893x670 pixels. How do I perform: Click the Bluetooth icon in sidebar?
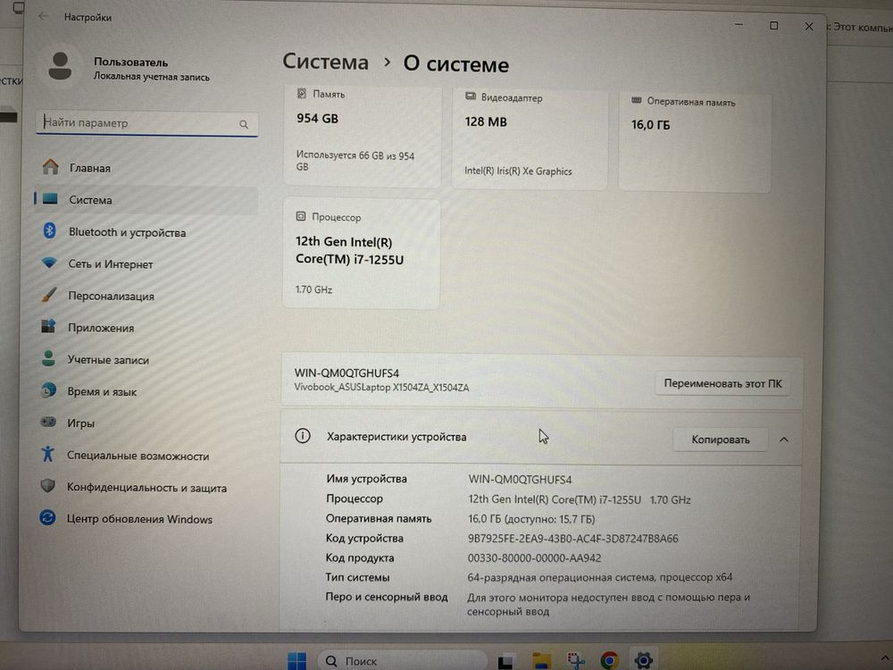(x=49, y=230)
